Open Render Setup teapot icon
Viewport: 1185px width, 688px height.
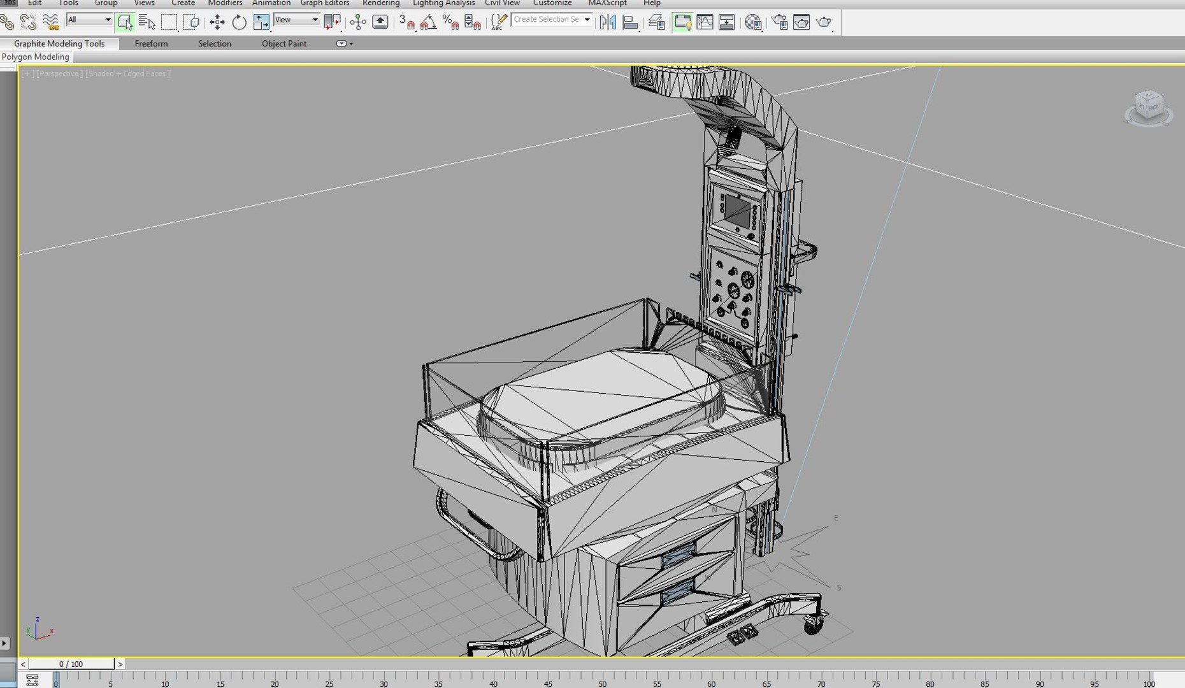click(779, 22)
